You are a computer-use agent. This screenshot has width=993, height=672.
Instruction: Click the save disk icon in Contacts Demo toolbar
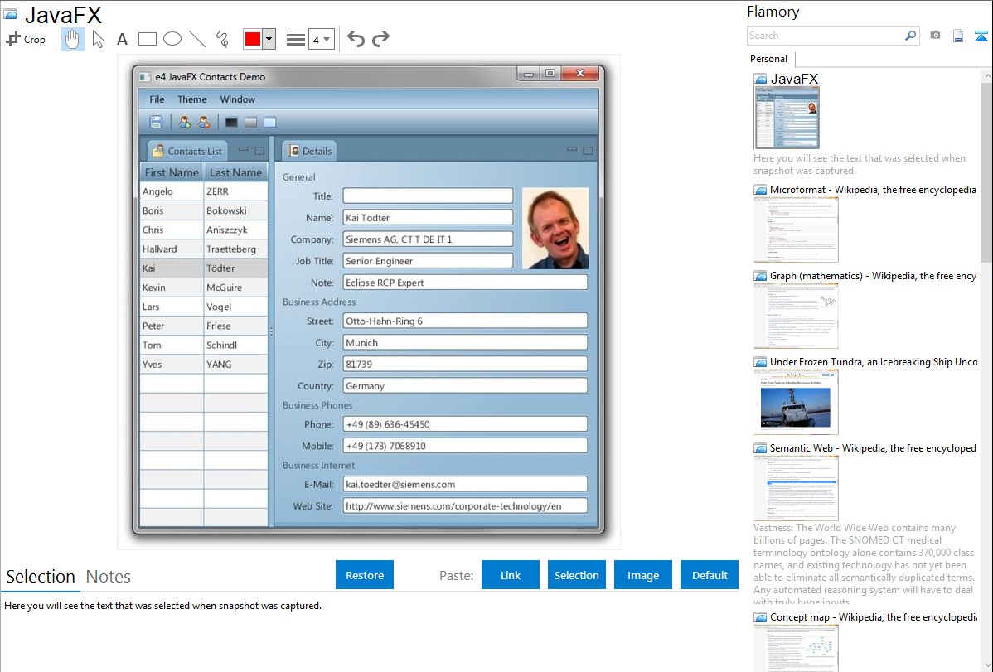point(156,123)
